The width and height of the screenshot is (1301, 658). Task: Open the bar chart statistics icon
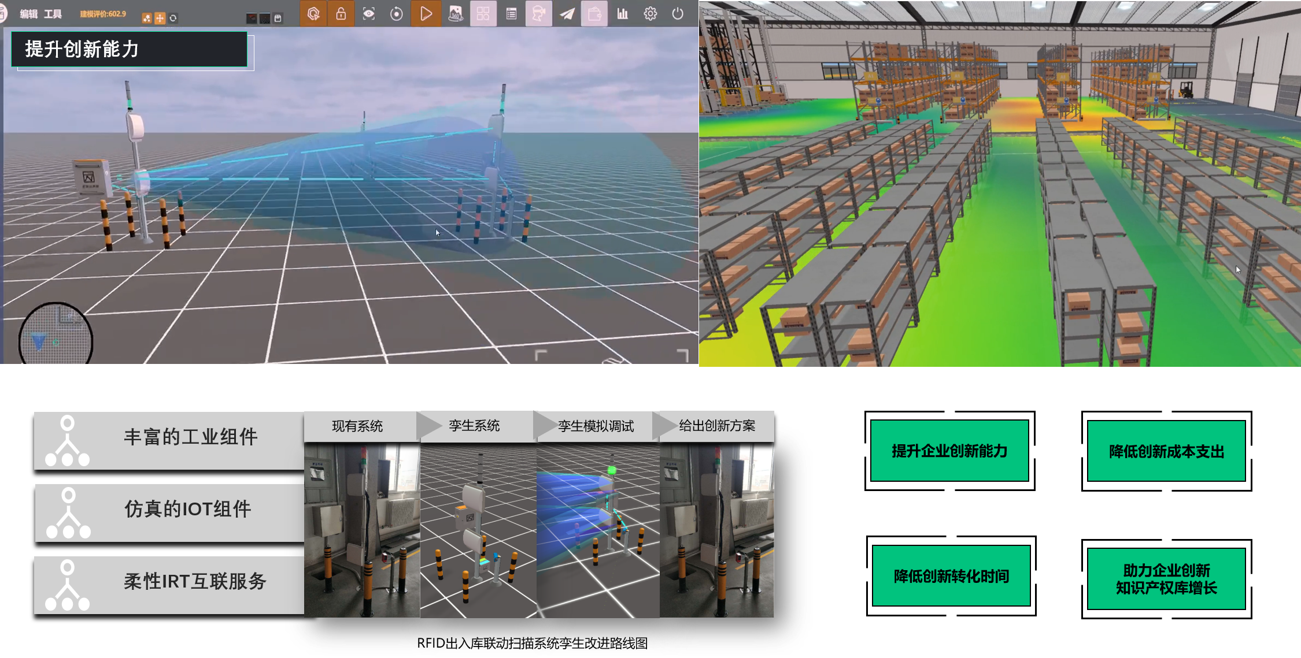(623, 14)
